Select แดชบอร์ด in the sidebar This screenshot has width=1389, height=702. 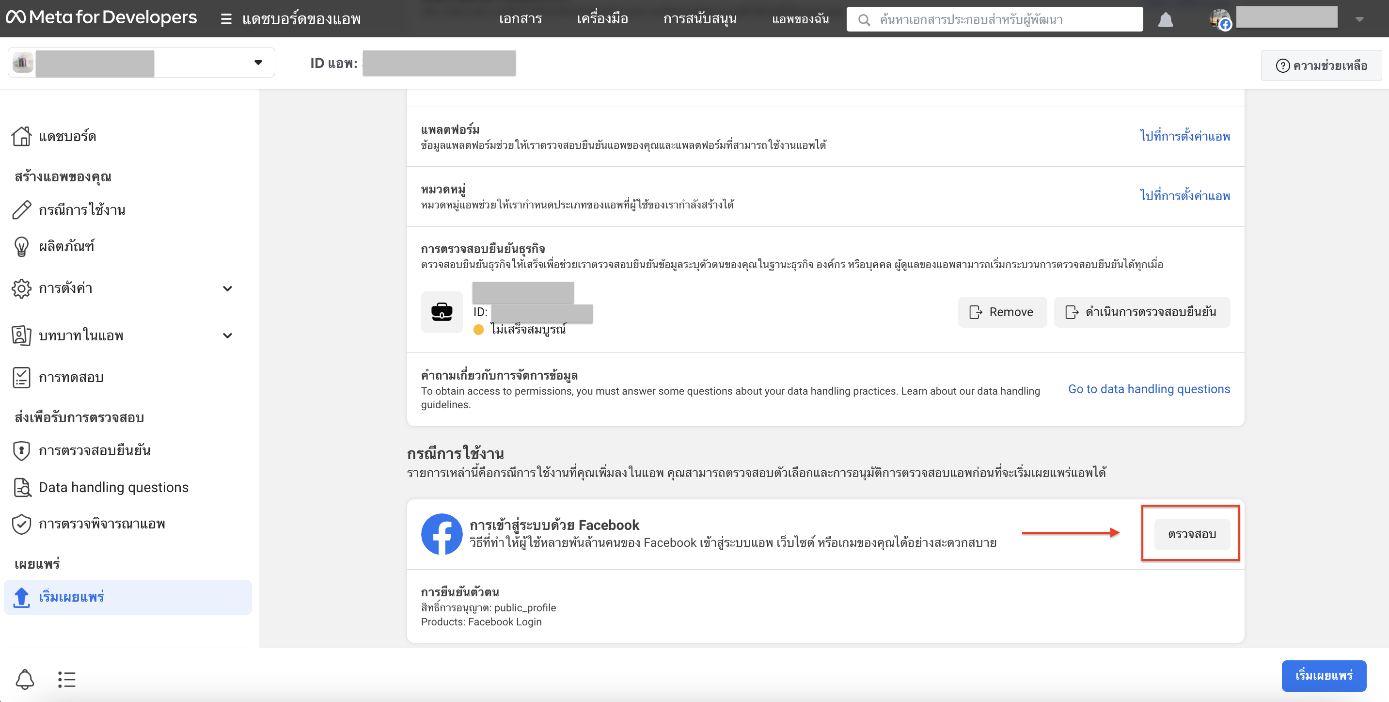(67, 136)
